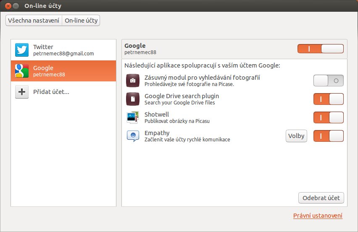Click the Google header title text
Image resolution: width=358 pixels, height=232 pixels.
[x=135, y=46]
